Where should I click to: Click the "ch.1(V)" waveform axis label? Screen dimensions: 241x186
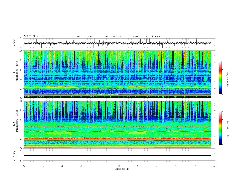pyautogui.click(x=15, y=43)
